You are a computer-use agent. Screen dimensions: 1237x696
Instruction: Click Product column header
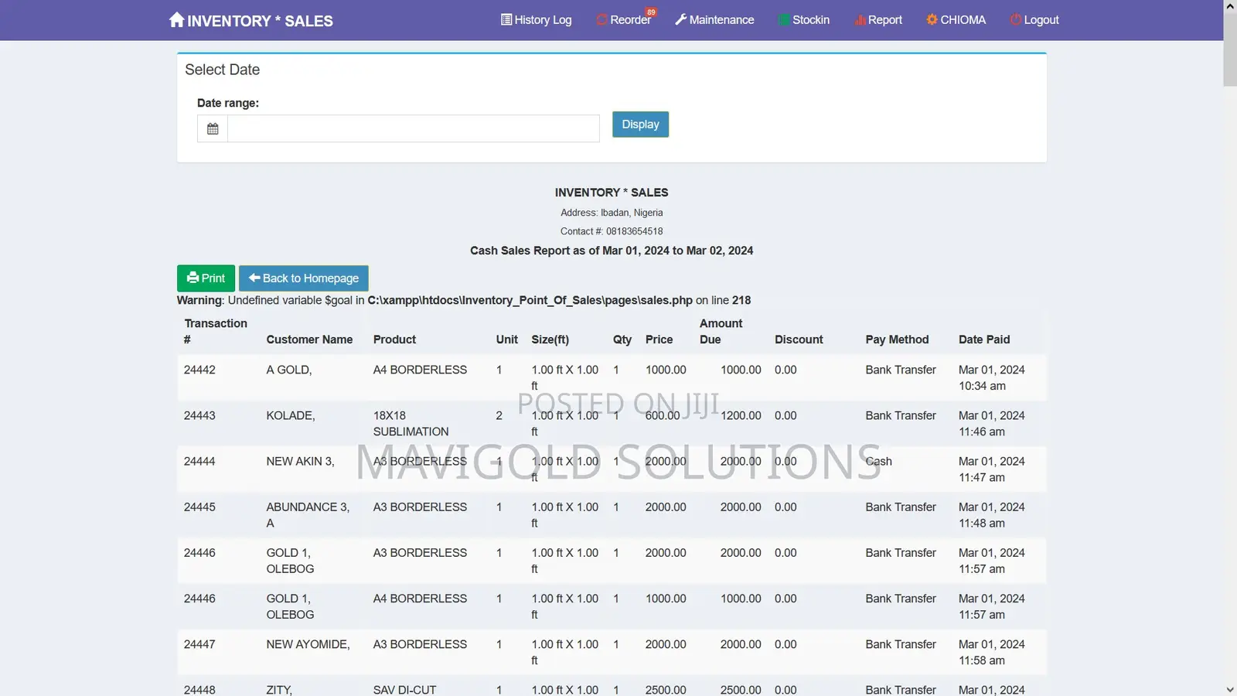click(394, 339)
